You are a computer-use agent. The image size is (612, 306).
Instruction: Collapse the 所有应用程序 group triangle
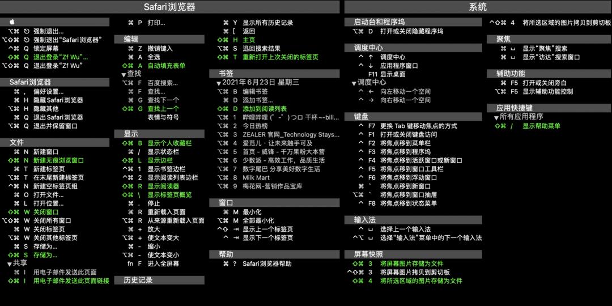[496, 117]
